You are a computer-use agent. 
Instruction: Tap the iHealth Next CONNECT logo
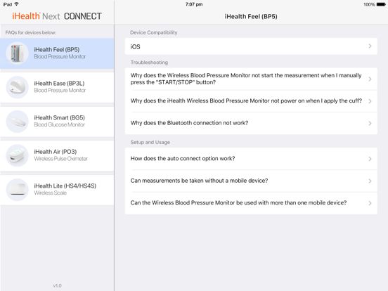(x=57, y=16)
